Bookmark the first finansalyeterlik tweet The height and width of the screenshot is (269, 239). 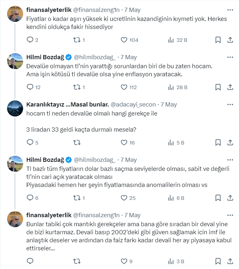tap(218, 40)
